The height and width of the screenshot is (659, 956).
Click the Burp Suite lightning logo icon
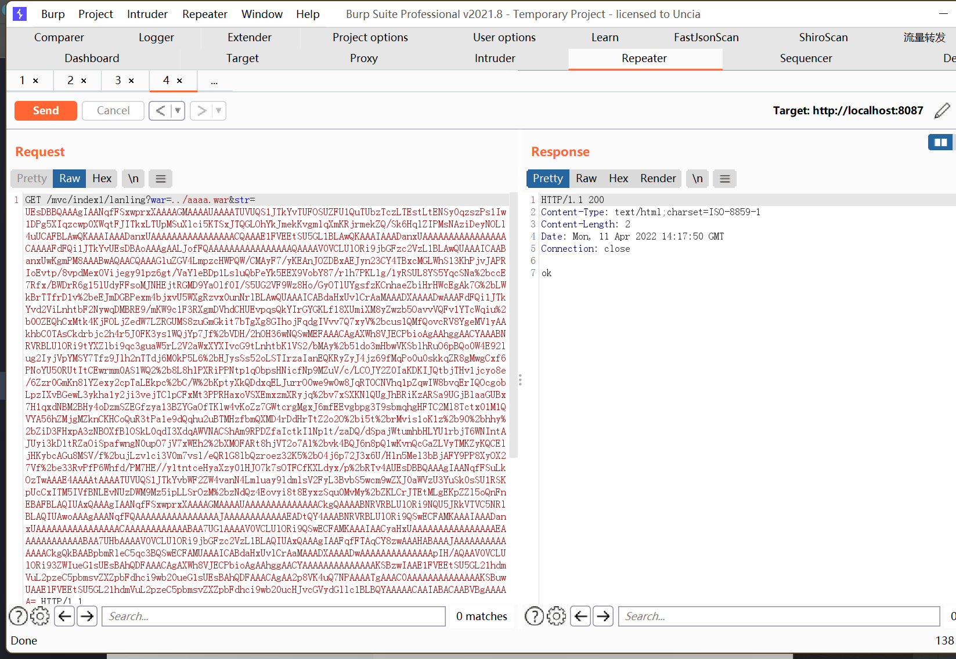coord(20,14)
